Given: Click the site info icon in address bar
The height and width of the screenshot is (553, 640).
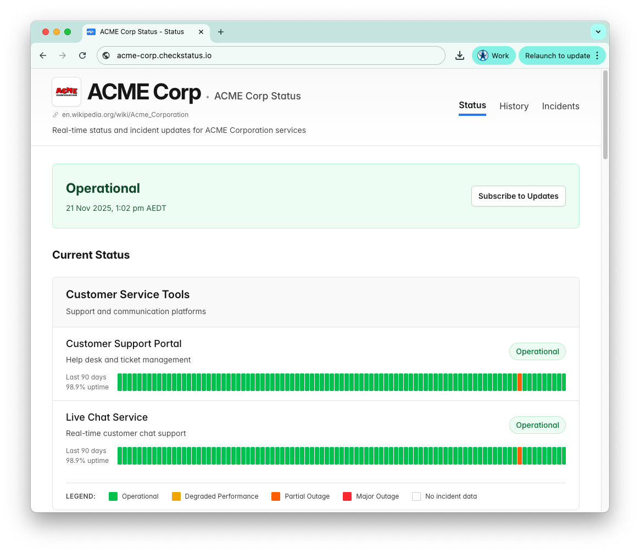Looking at the screenshot, I should click(105, 55).
